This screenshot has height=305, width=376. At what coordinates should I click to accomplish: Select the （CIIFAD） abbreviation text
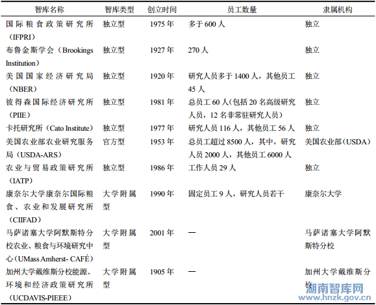tap(25, 220)
